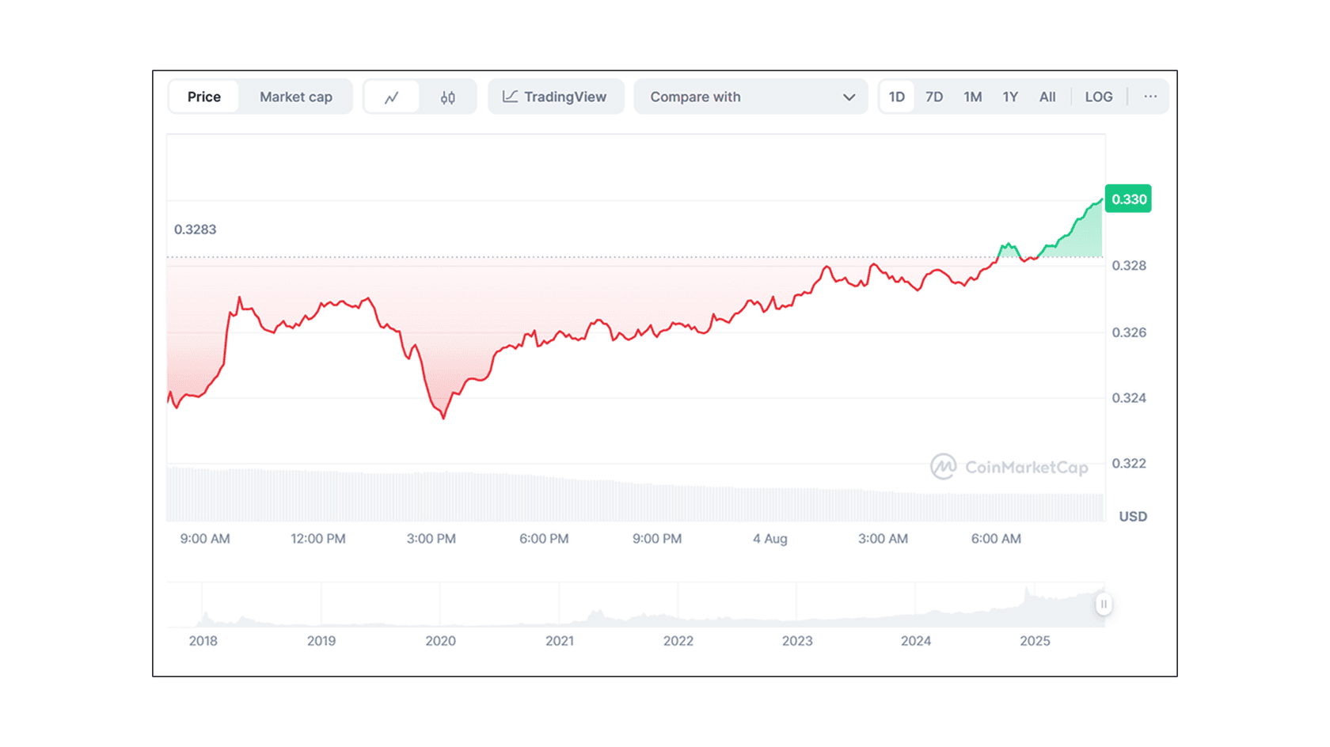Click 2024 in the overview timeline
Viewport: 1330px width, 747px height.
point(916,641)
